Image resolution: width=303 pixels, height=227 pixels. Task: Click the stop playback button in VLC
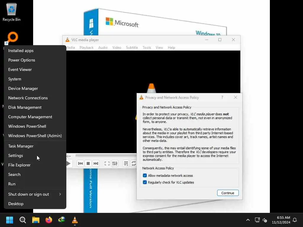point(88,163)
